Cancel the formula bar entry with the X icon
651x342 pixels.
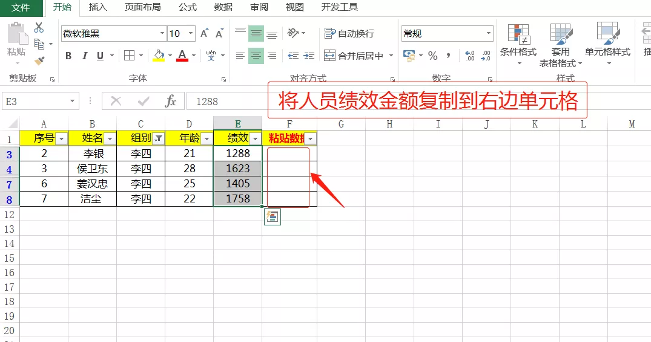pos(116,101)
